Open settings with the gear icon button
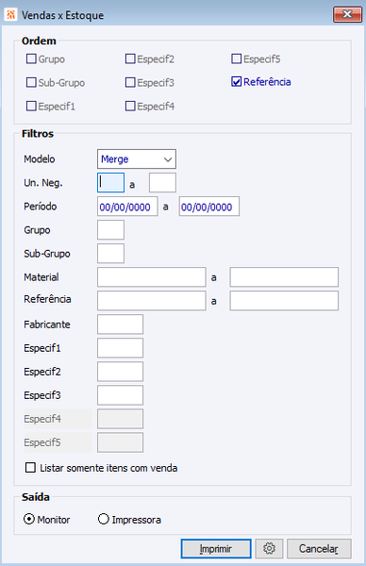The height and width of the screenshot is (566, 366). point(269,548)
